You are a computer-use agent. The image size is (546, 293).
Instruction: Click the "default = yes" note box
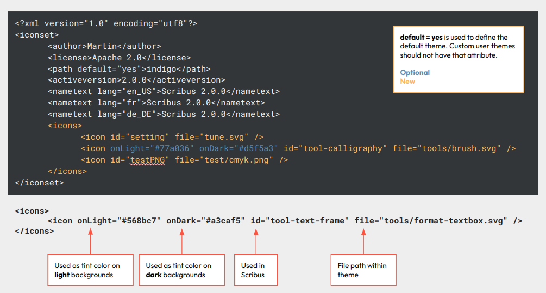458,59
